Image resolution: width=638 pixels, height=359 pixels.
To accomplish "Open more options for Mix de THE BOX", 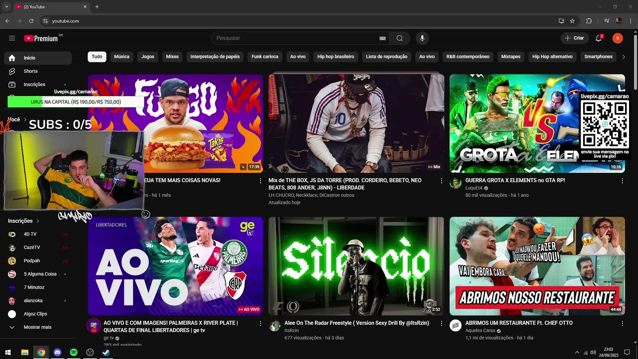I will coord(441,181).
